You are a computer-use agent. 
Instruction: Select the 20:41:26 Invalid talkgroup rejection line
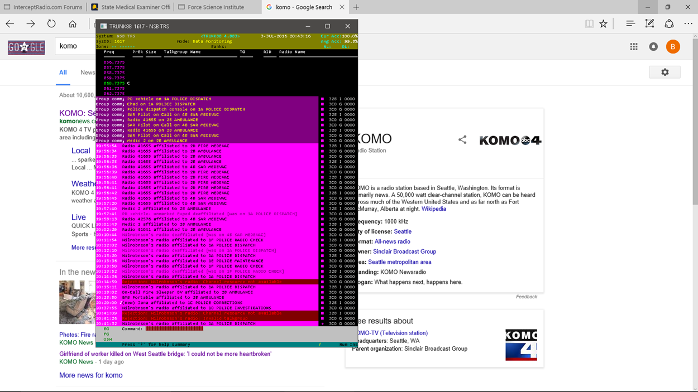[x=207, y=318]
